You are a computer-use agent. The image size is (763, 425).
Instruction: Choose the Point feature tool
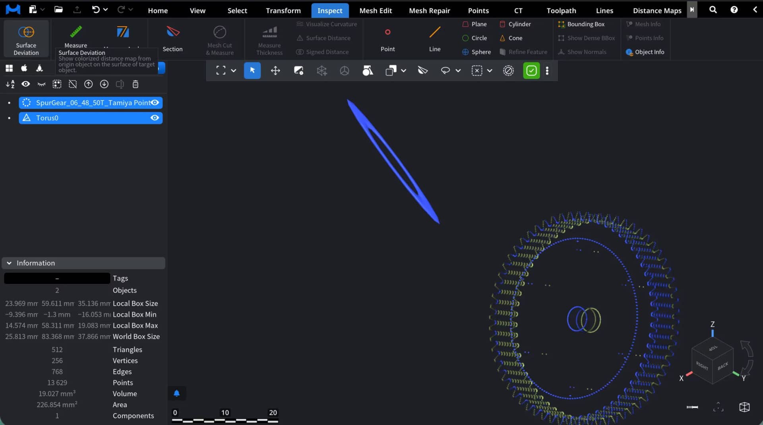coord(387,39)
